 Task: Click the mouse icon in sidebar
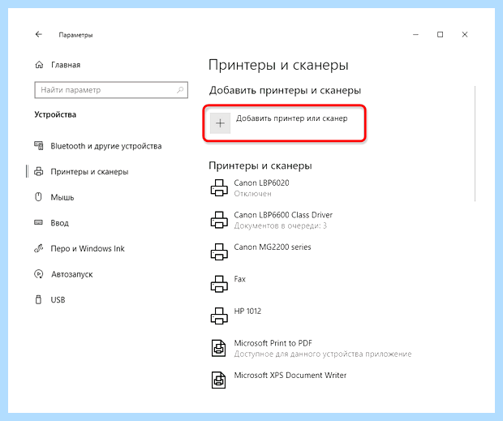[x=38, y=197]
